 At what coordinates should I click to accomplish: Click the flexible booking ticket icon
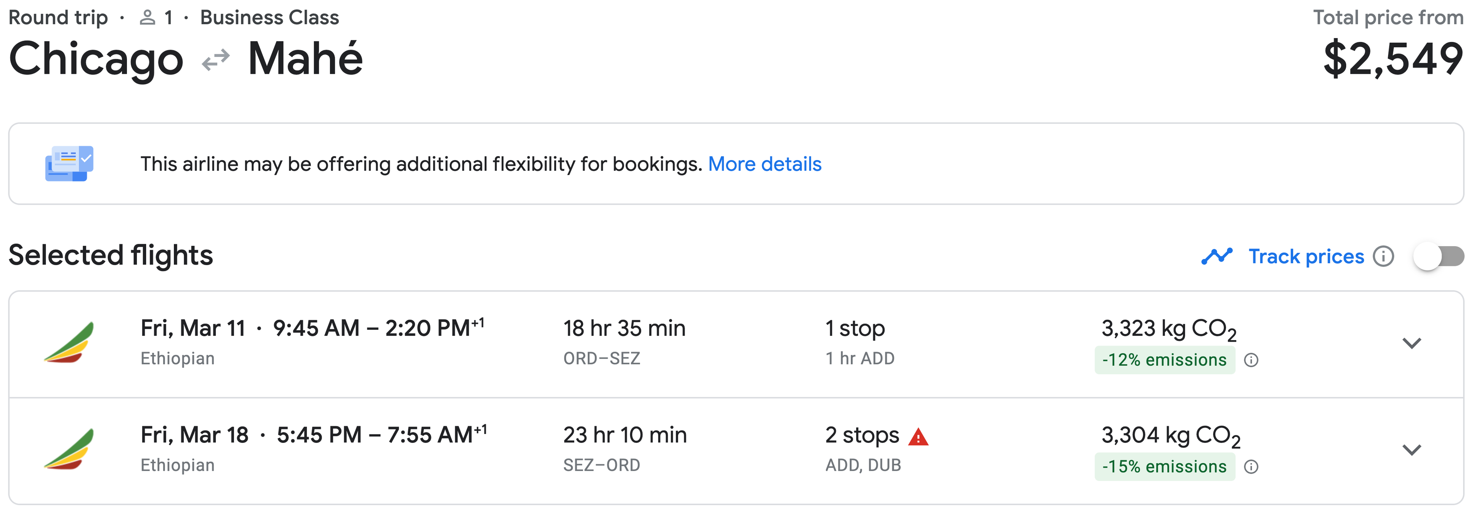tap(69, 164)
